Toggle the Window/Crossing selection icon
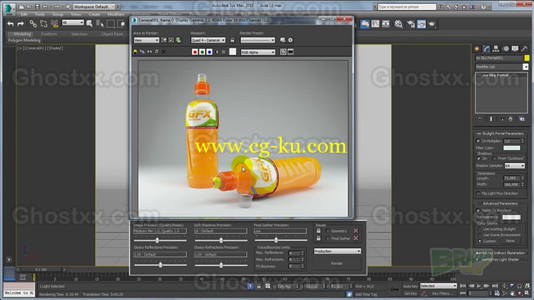The image size is (534, 300). [x=121, y=23]
